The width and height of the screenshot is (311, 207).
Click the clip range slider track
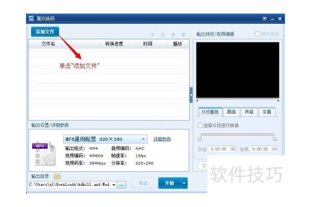tap(237, 135)
